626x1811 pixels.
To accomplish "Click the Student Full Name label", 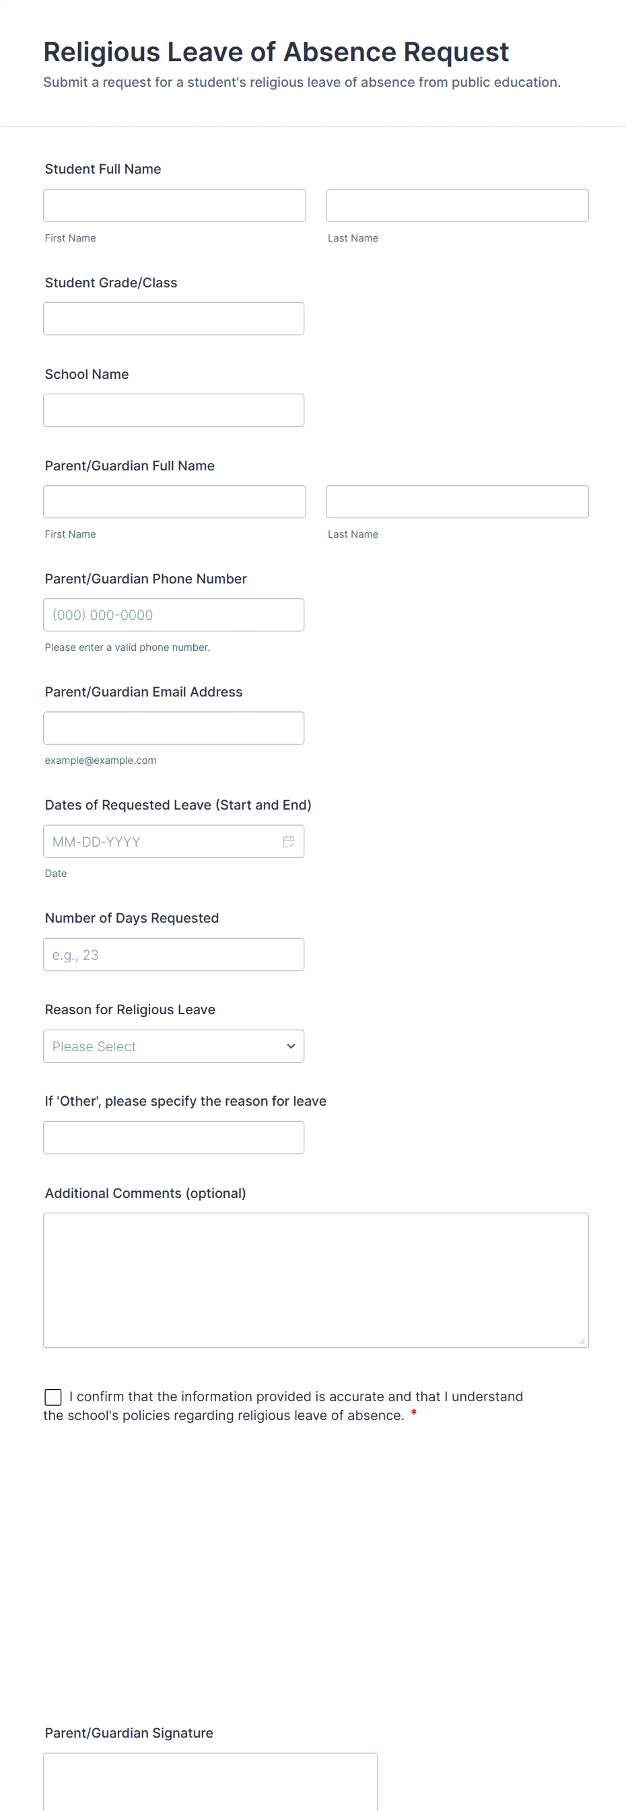I will (x=103, y=169).
